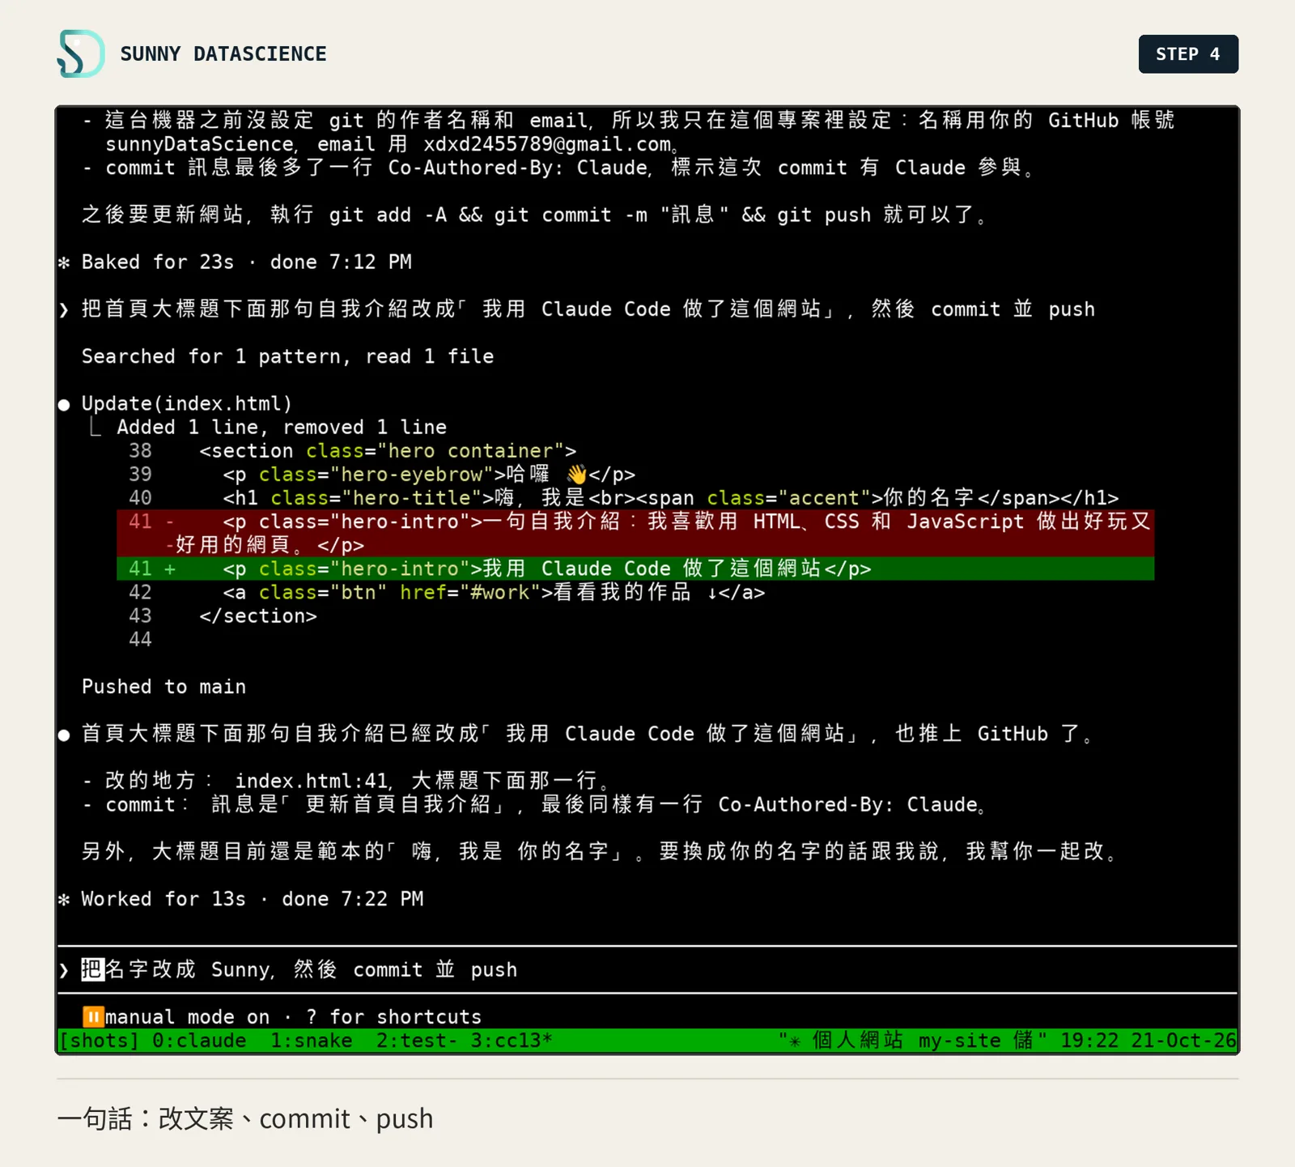Screen dimensions: 1295x1167
Task: Click the asterisk icon before 'Worked for 13s'
Action: pyautogui.click(x=64, y=899)
